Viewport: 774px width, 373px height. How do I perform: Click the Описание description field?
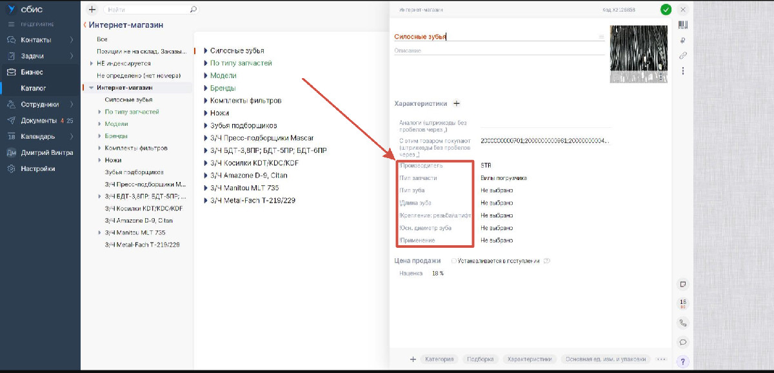(x=499, y=50)
